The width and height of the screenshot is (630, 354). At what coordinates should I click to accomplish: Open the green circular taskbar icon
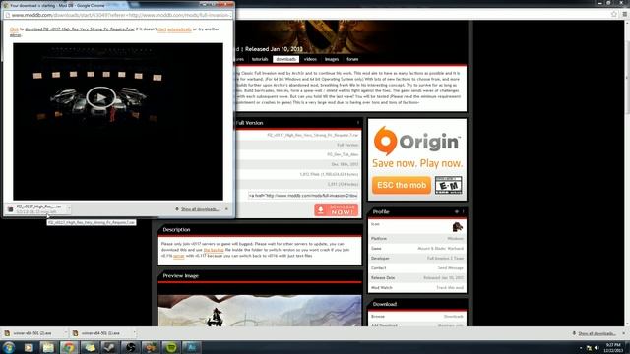pos(171,347)
